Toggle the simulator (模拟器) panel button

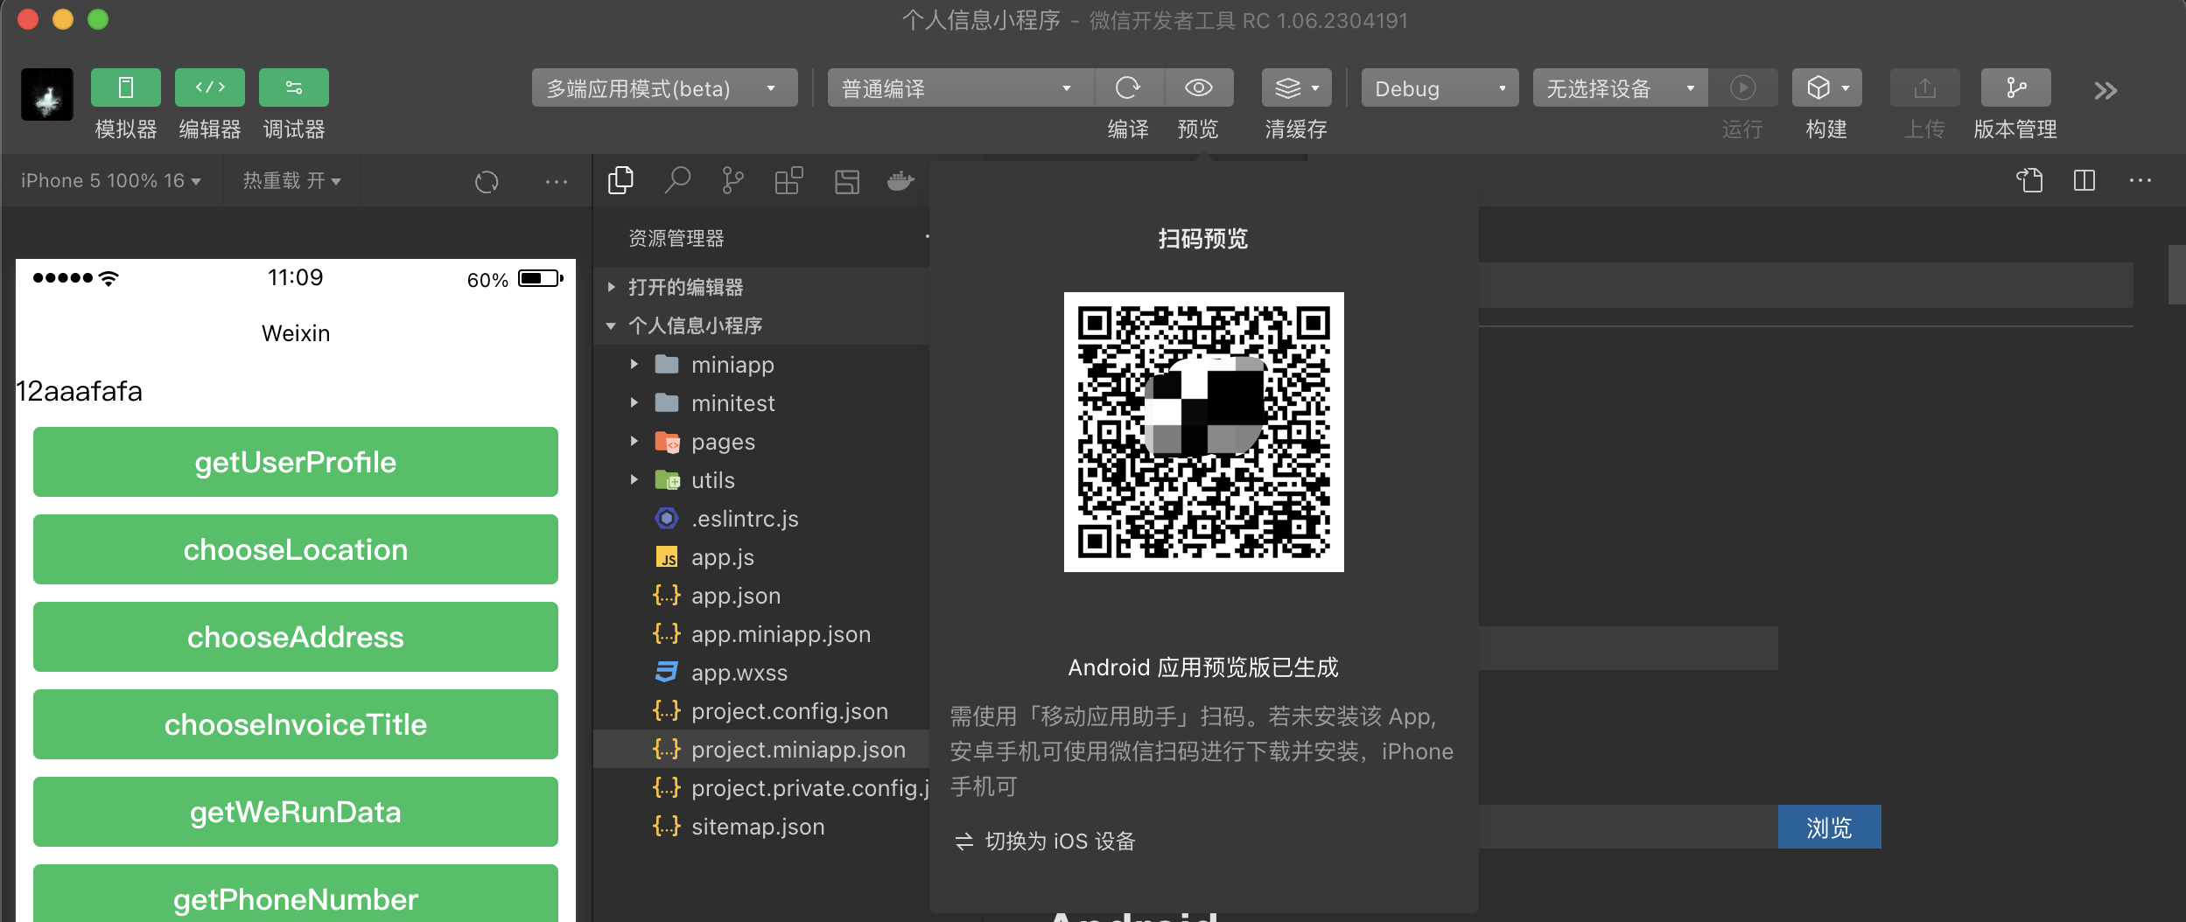[125, 87]
